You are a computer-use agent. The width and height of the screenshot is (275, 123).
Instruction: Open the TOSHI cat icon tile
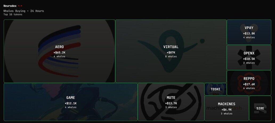(216, 89)
